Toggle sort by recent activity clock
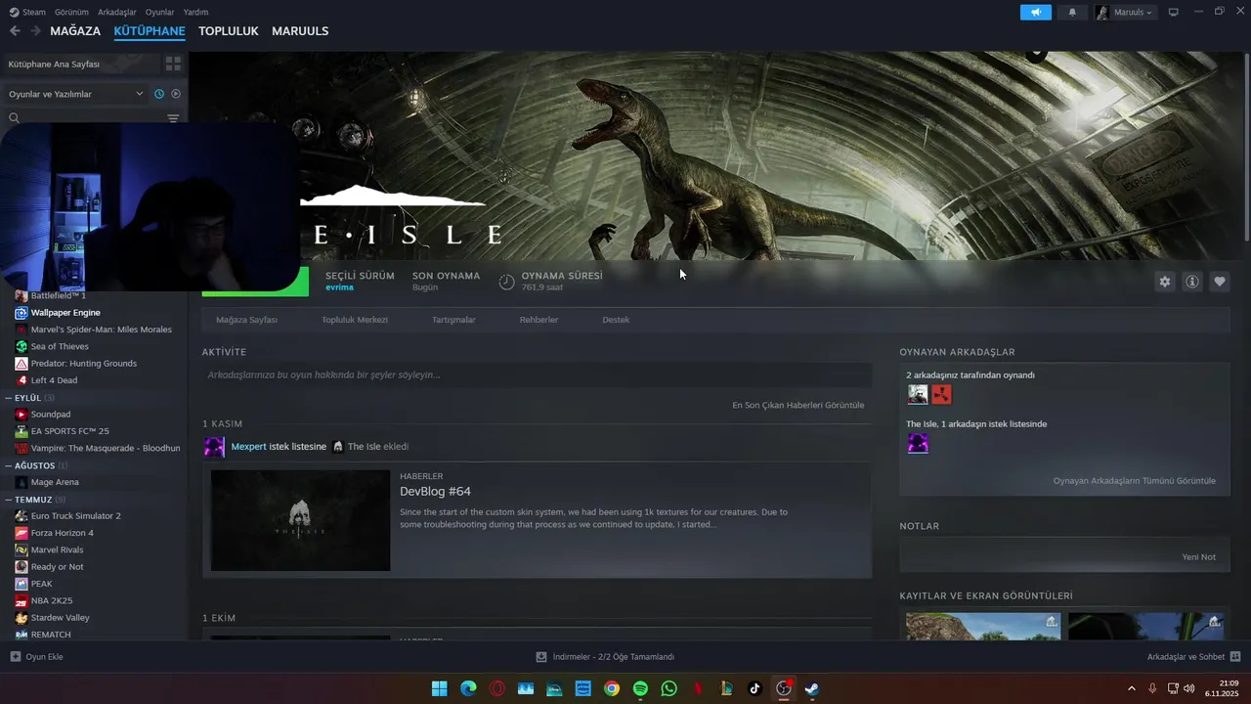The image size is (1251, 704). click(x=159, y=94)
